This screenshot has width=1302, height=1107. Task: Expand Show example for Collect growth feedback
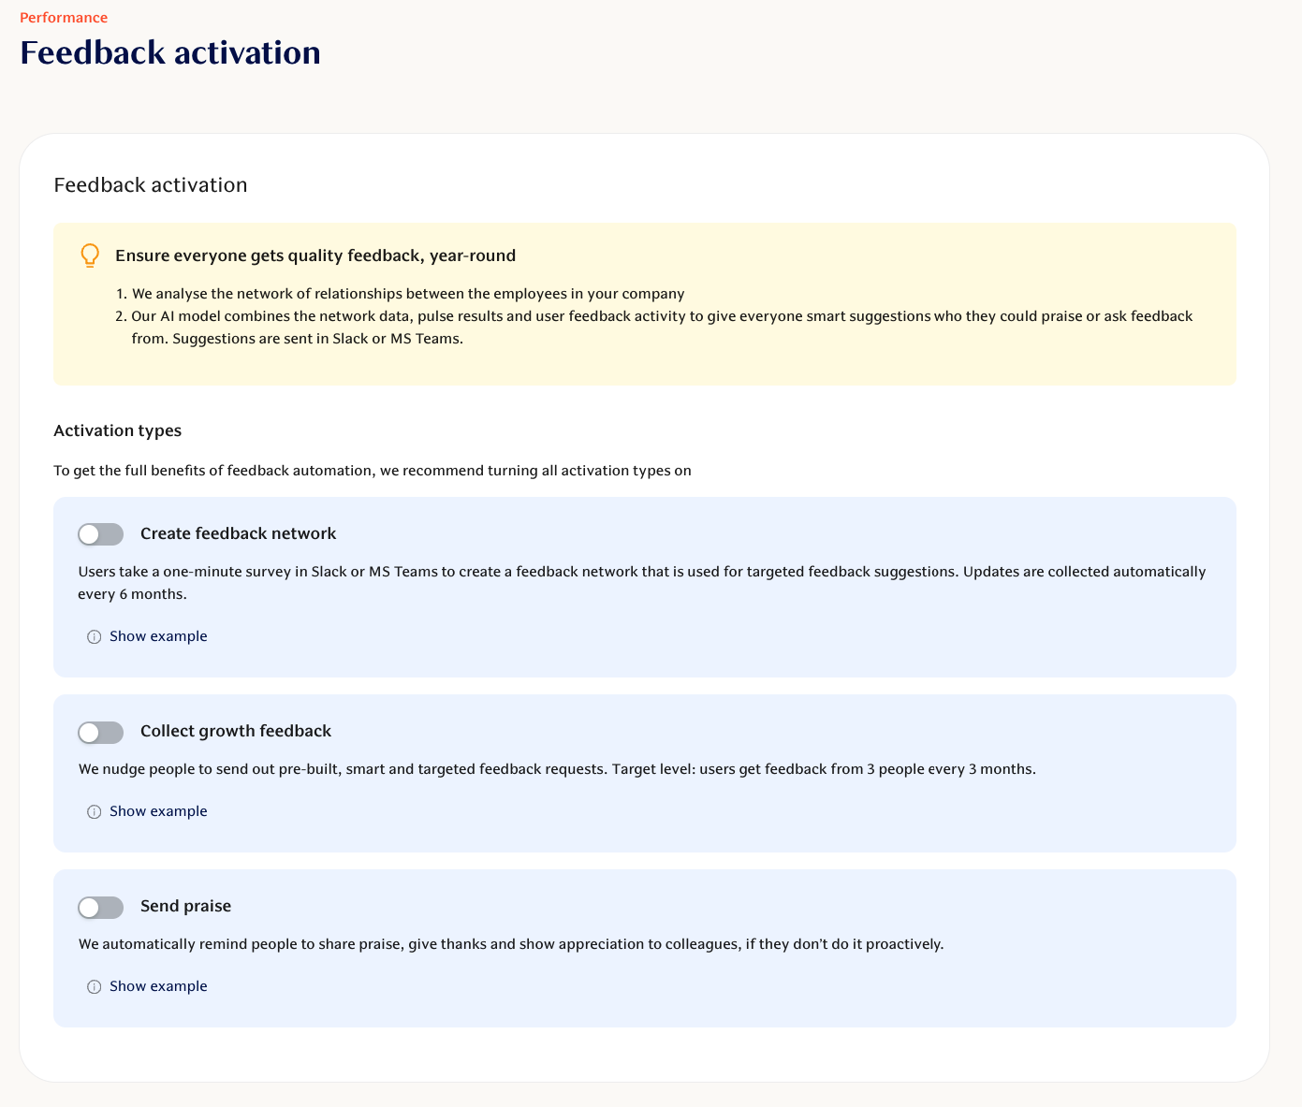[x=158, y=811]
